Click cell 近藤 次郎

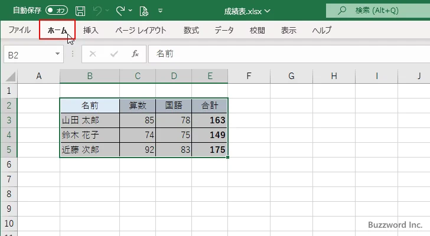pyautogui.click(x=90, y=150)
